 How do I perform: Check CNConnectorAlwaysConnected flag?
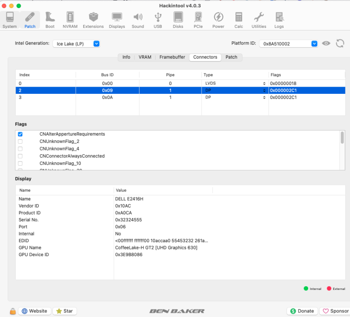pos(20,156)
